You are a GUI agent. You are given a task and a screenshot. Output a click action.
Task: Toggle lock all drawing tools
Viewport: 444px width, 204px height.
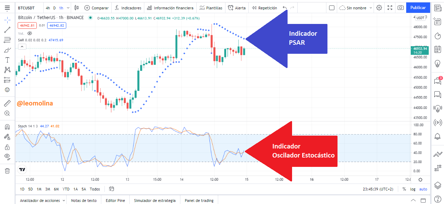pyautogui.click(x=7, y=147)
